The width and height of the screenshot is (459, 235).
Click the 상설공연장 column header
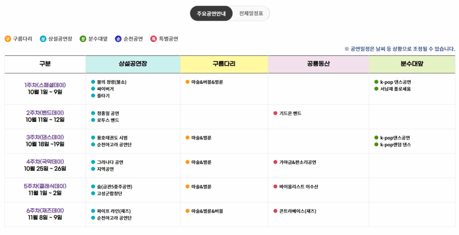(133, 64)
